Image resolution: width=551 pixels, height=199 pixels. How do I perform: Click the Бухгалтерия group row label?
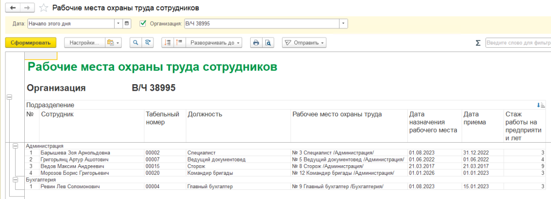click(x=41, y=180)
